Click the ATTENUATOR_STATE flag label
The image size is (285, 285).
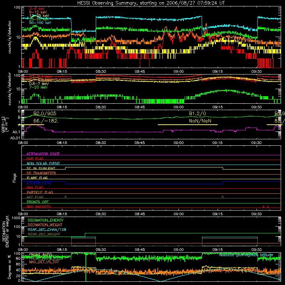(x=43, y=154)
